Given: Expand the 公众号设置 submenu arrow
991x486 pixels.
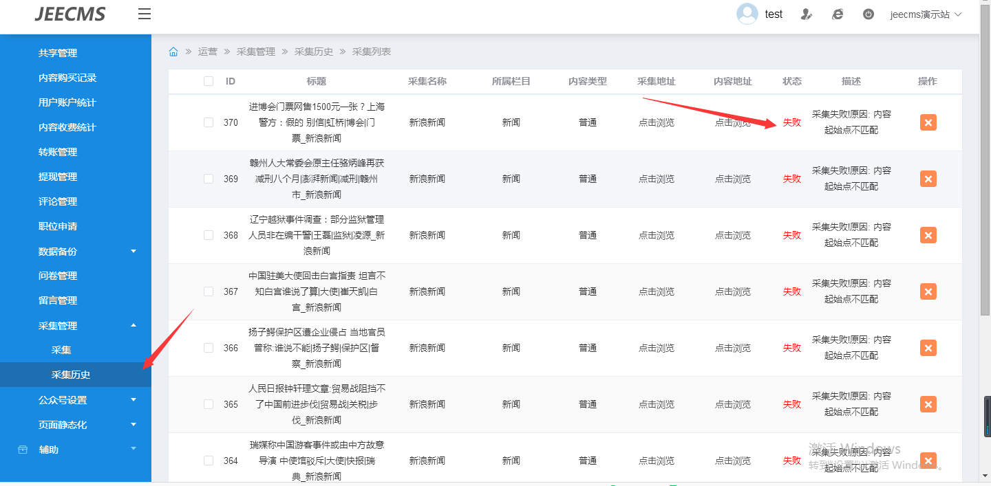Looking at the screenshot, I should [x=134, y=399].
